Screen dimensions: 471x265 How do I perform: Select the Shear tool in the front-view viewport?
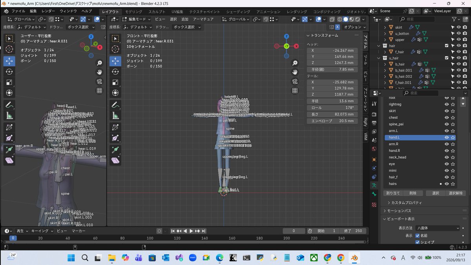tap(115, 160)
